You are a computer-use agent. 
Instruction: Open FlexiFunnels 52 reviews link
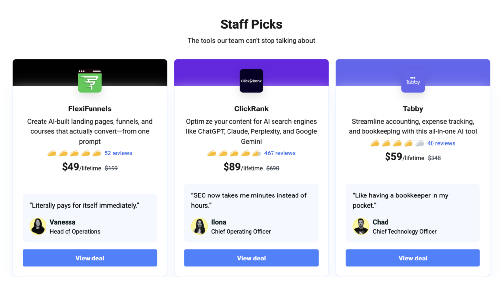(x=118, y=153)
